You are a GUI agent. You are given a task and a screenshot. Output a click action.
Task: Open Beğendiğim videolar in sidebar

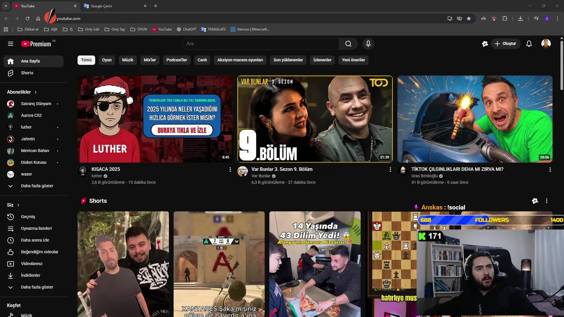(33, 252)
